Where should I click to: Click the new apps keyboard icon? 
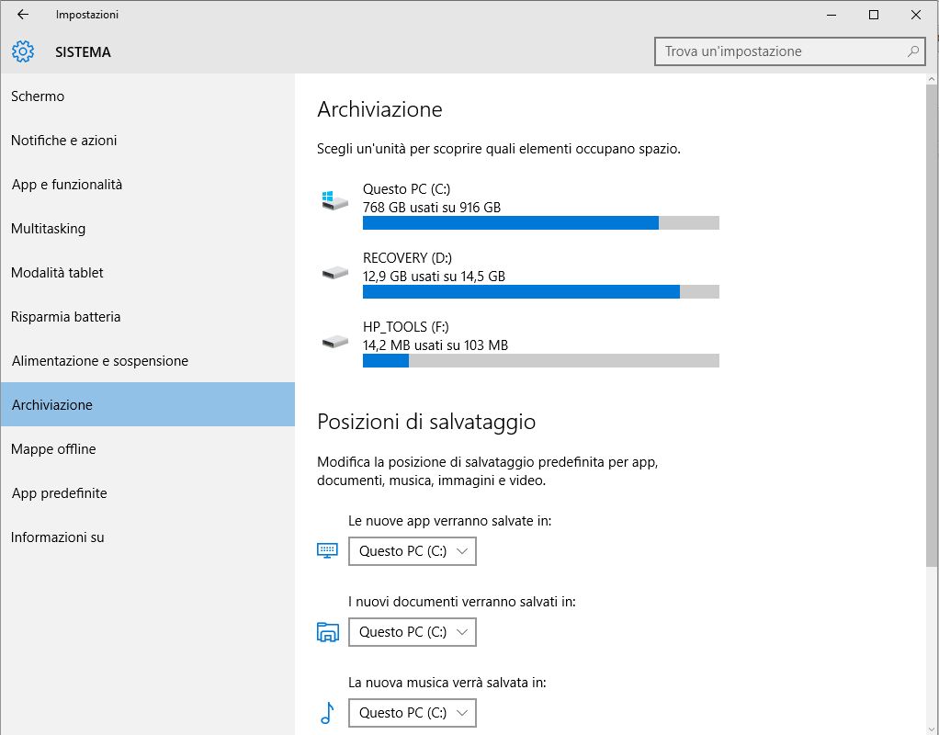tap(328, 550)
